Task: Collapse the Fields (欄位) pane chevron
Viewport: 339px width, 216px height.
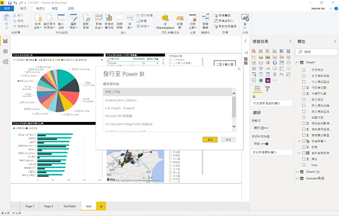Action: (x=335, y=41)
